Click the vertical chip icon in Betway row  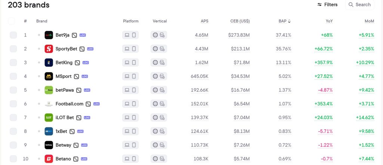(x=155, y=145)
